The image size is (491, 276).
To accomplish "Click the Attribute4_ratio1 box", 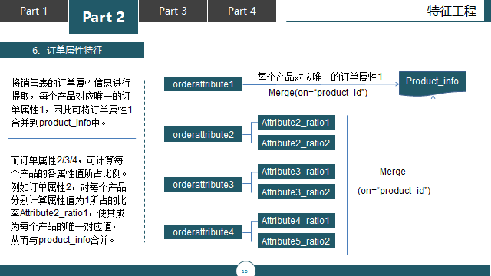I will pos(296,221).
